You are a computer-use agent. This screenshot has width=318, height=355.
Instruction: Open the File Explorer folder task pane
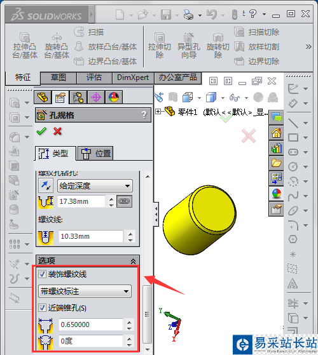point(276,163)
